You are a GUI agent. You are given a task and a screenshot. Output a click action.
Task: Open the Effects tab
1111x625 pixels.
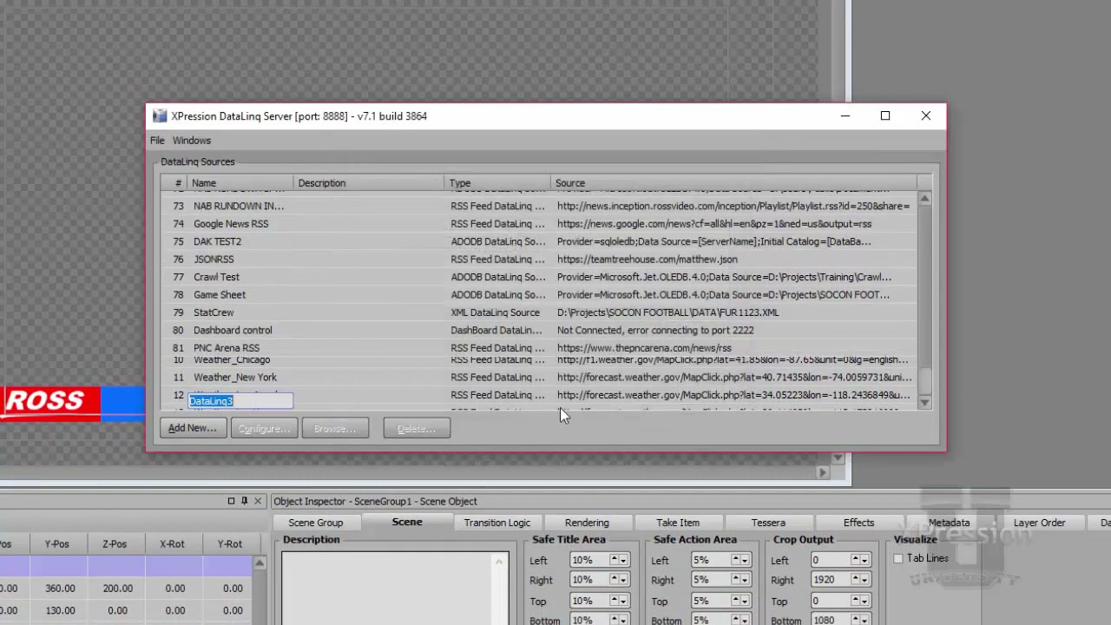point(858,523)
